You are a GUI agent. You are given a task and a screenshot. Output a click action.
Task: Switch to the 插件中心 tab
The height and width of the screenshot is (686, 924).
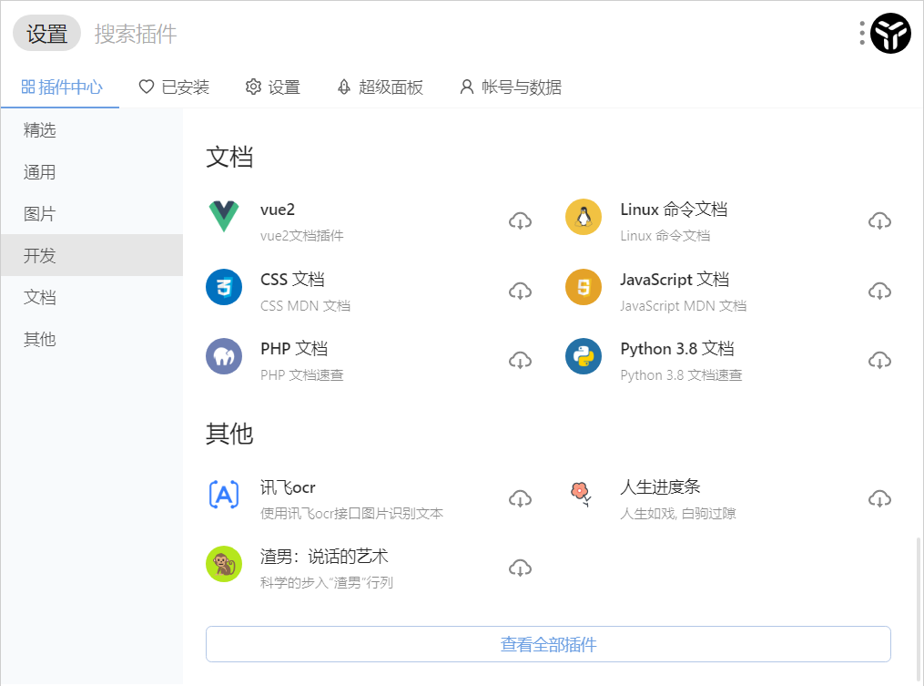click(61, 87)
